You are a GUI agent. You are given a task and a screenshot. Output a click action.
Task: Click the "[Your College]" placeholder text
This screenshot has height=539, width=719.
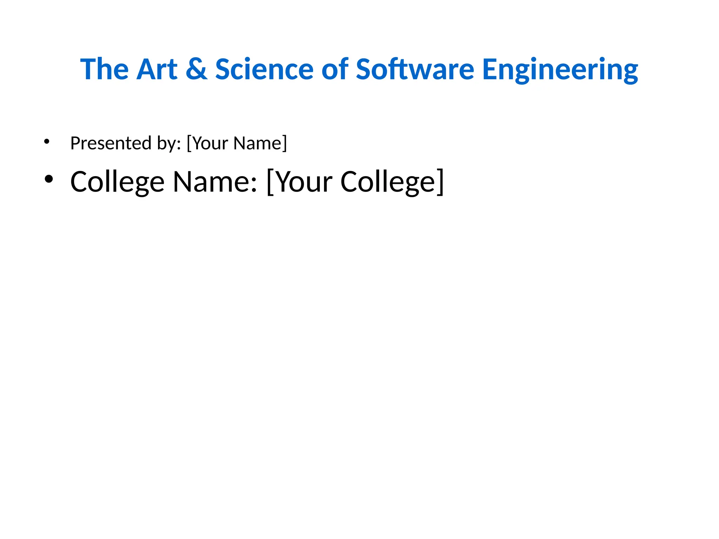[x=355, y=182]
